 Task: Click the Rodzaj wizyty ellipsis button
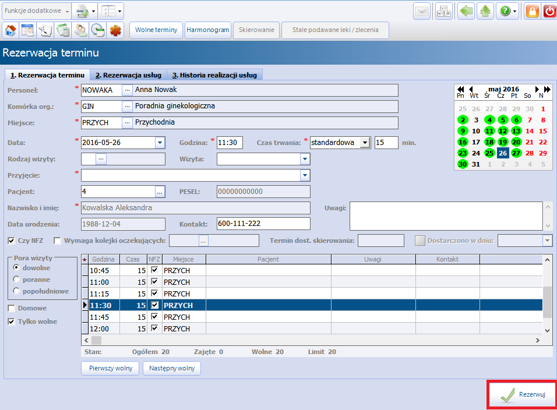101,158
